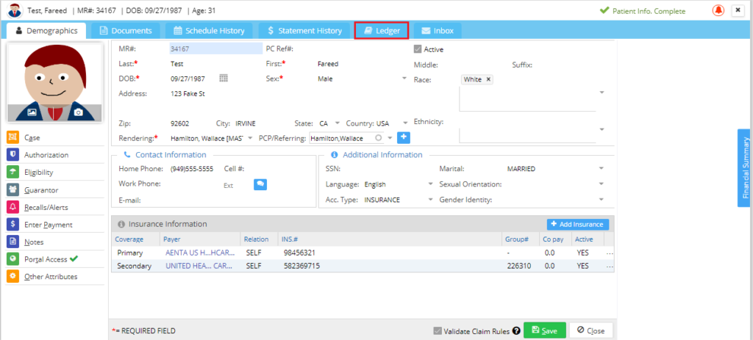Open Enter Payment dollar icon
Screen dimensions: 753x340
tap(13, 225)
